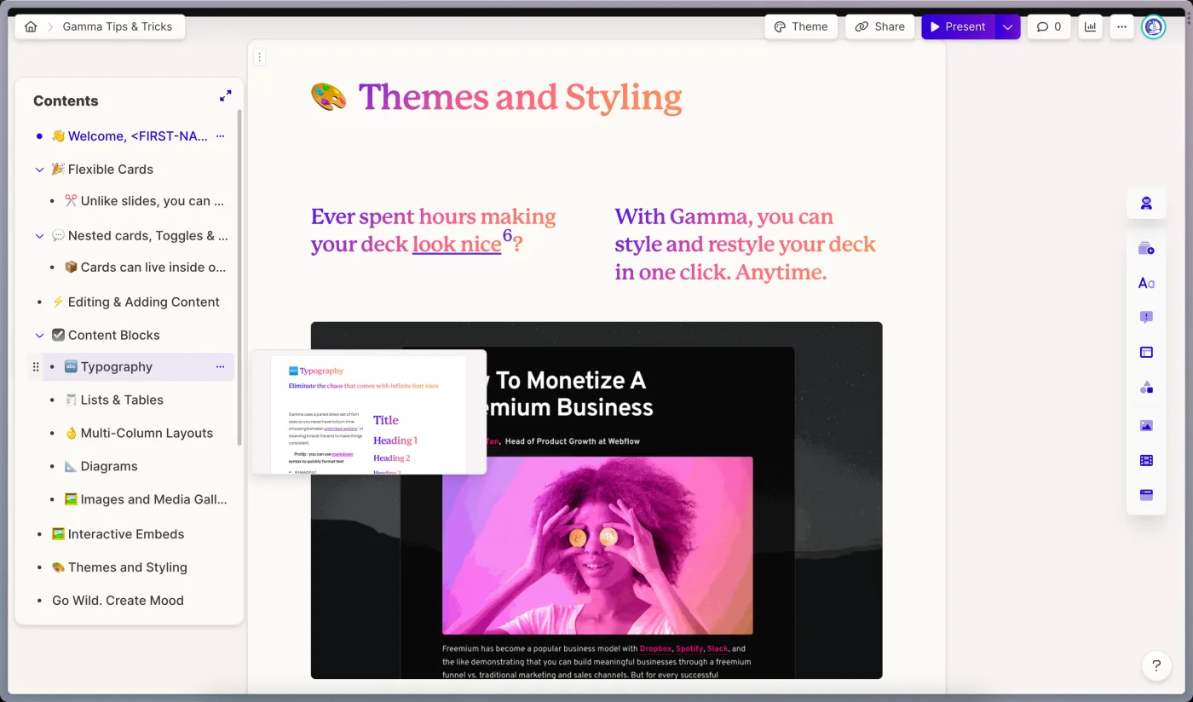Click the 'Themes and Styling' card title

[x=520, y=97]
